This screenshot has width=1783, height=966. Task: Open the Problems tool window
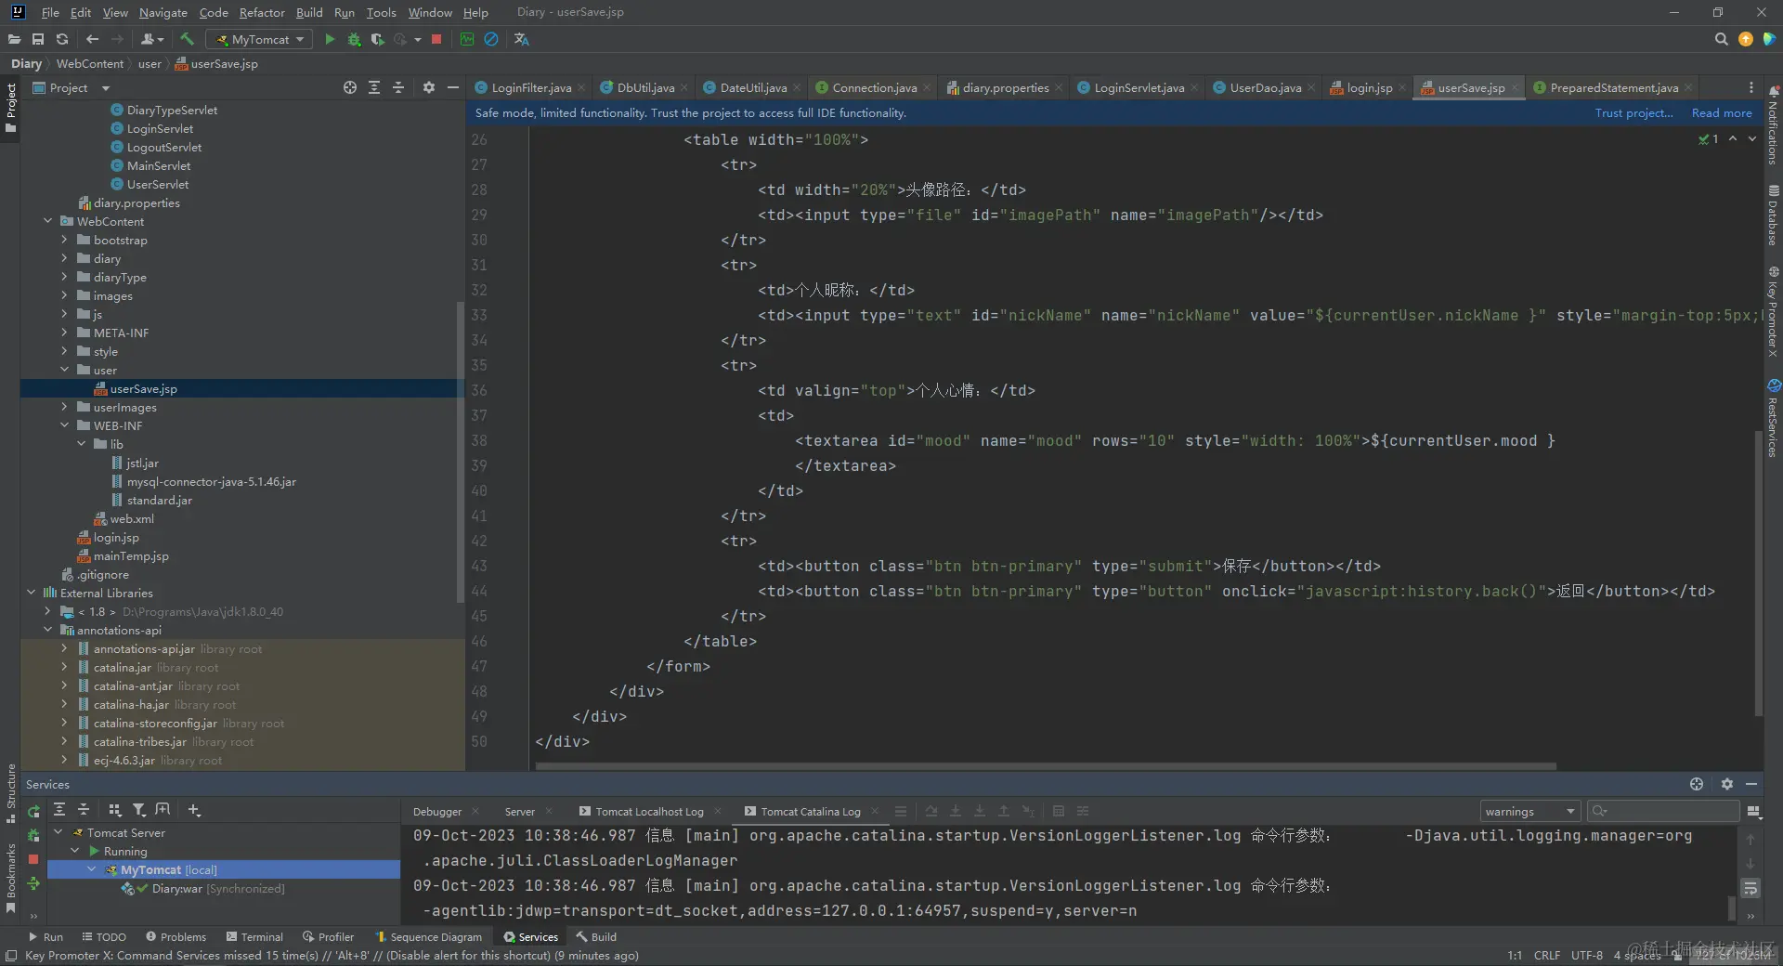[176, 936]
